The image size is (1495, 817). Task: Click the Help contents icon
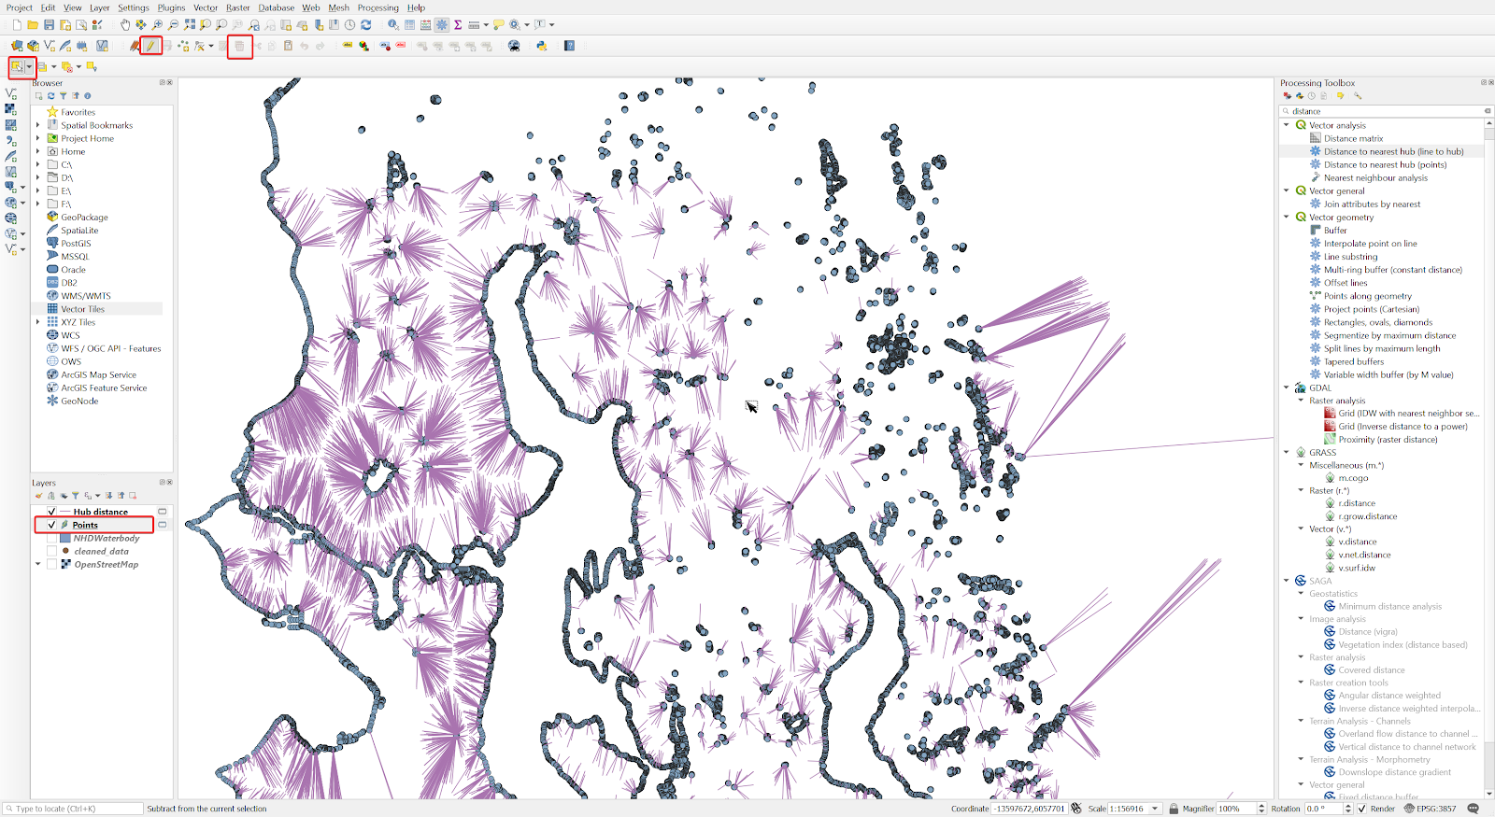[569, 46]
